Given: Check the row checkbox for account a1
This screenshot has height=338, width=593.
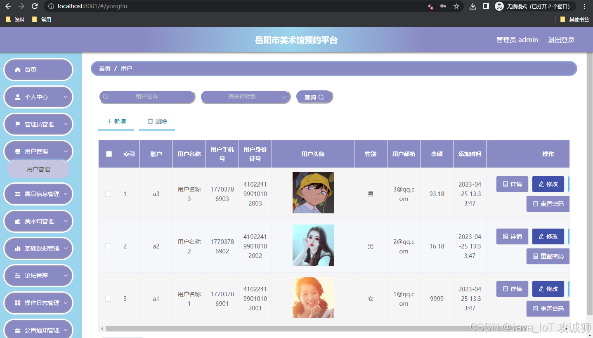Looking at the screenshot, I should 108,299.
